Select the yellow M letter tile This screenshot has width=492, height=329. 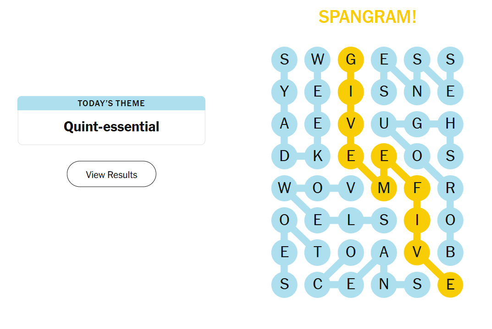point(384,188)
